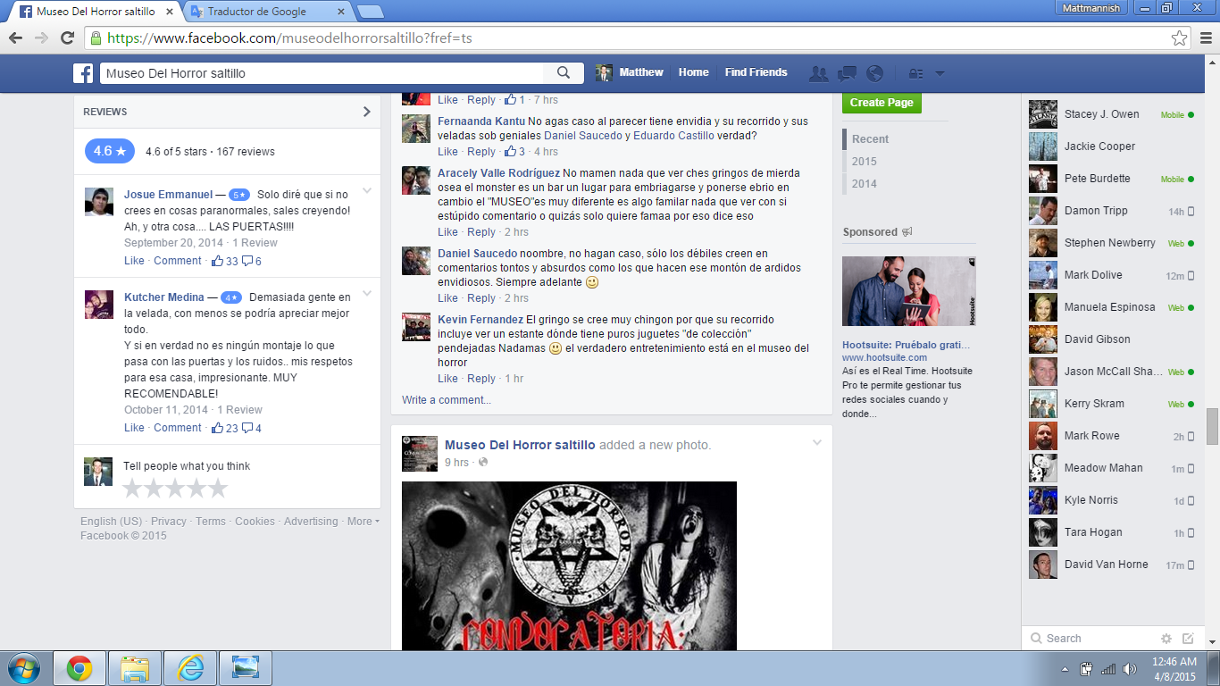The height and width of the screenshot is (686, 1220).
Task: Bookmark this page with the star icon
Action: tap(1180, 38)
